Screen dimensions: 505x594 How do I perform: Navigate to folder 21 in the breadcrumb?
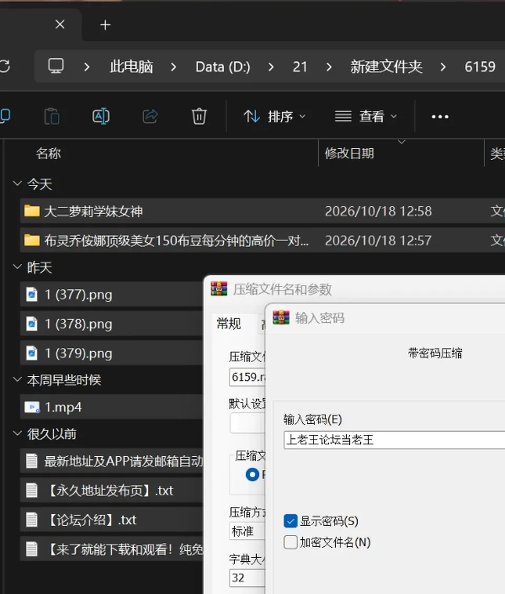(299, 67)
